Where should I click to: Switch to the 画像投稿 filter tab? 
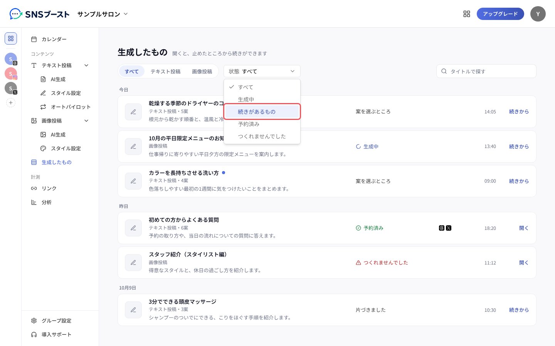[202, 72]
